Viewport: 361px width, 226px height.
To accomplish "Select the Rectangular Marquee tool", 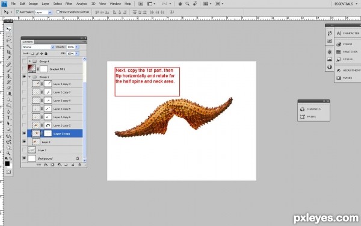I will (8, 35).
